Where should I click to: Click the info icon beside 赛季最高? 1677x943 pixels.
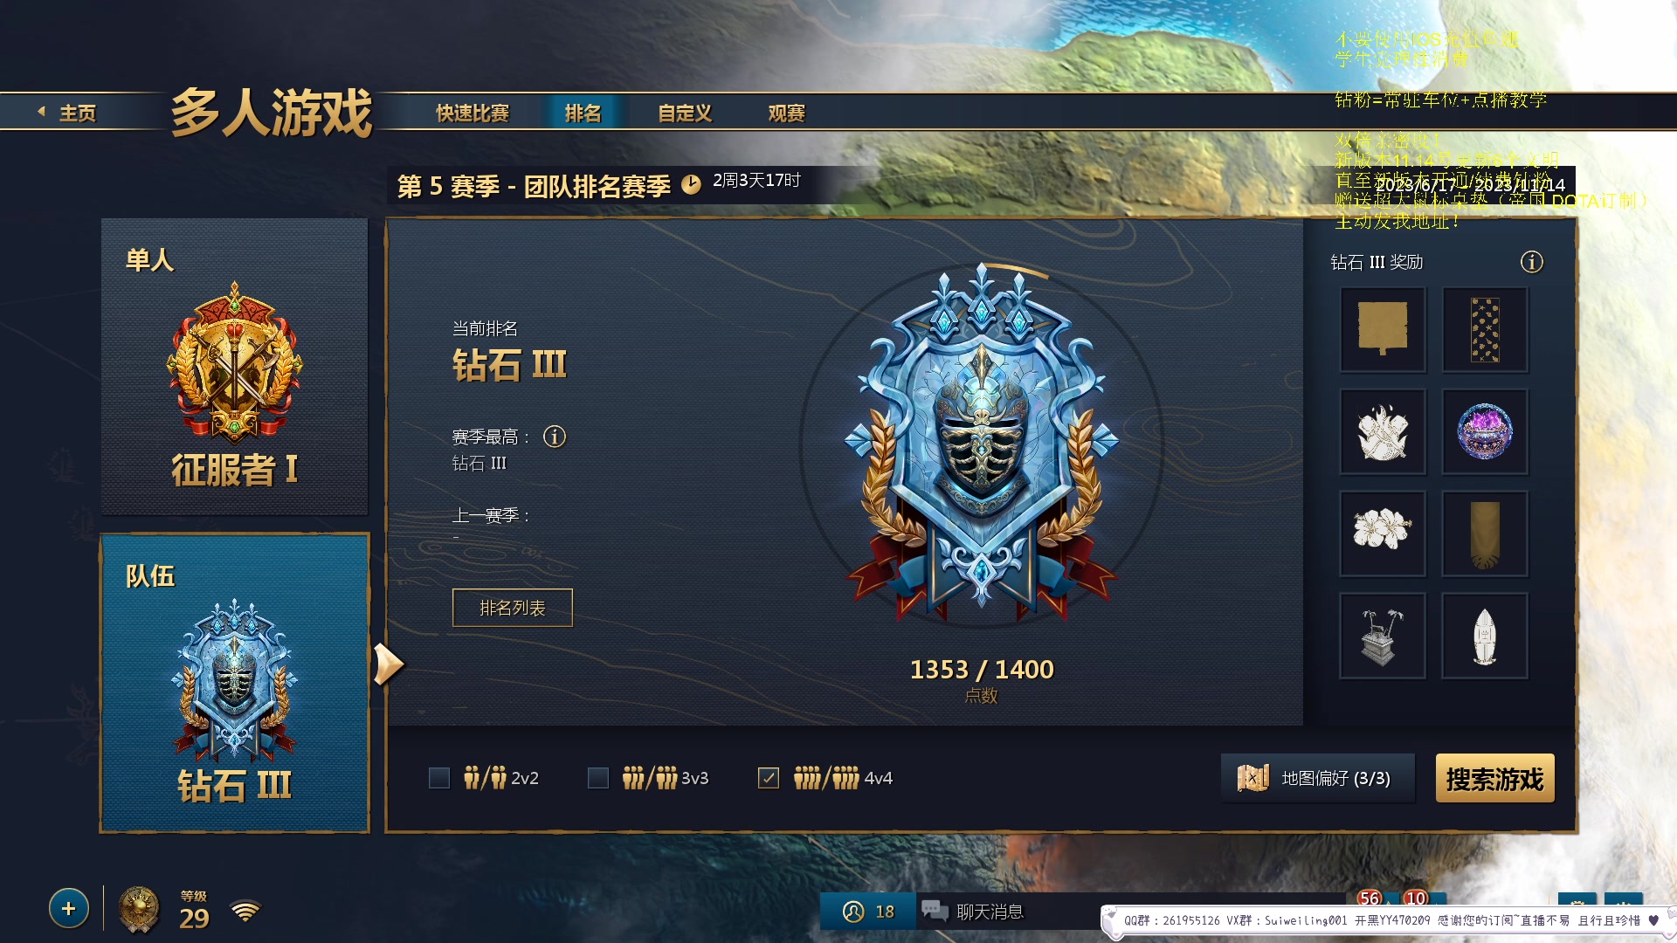click(555, 437)
